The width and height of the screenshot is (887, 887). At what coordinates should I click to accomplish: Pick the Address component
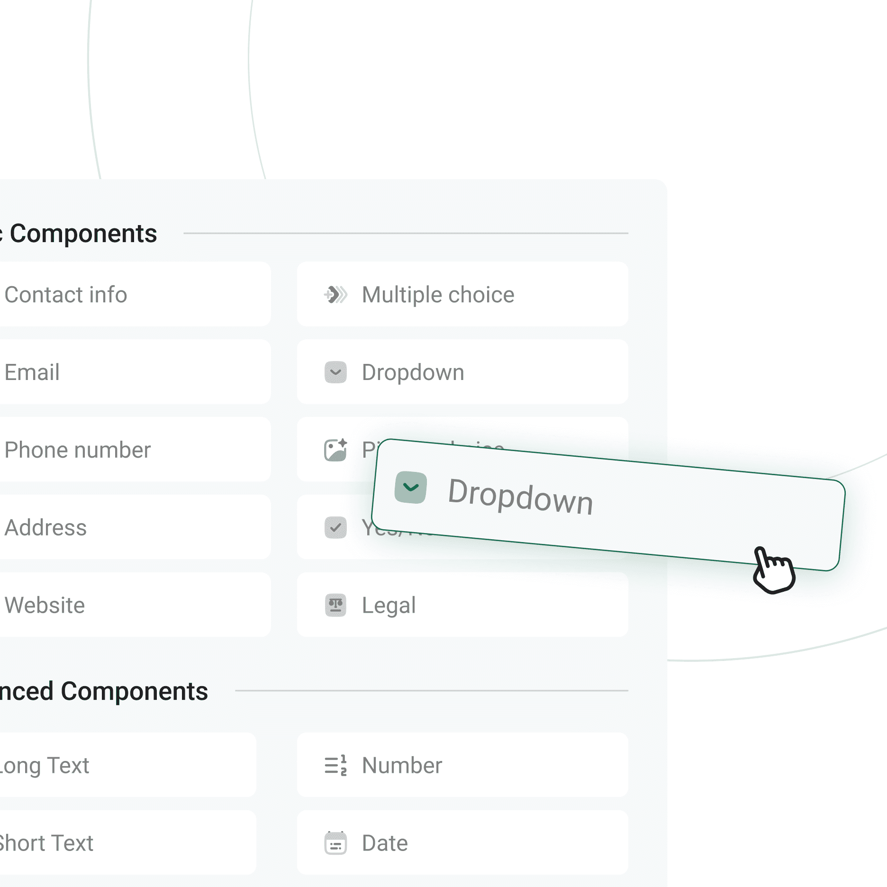click(x=128, y=527)
